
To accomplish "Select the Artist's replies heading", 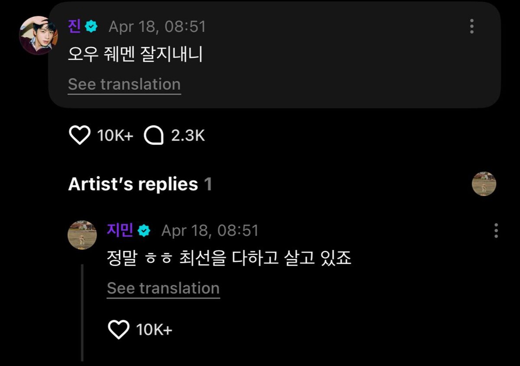I will 133,184.
